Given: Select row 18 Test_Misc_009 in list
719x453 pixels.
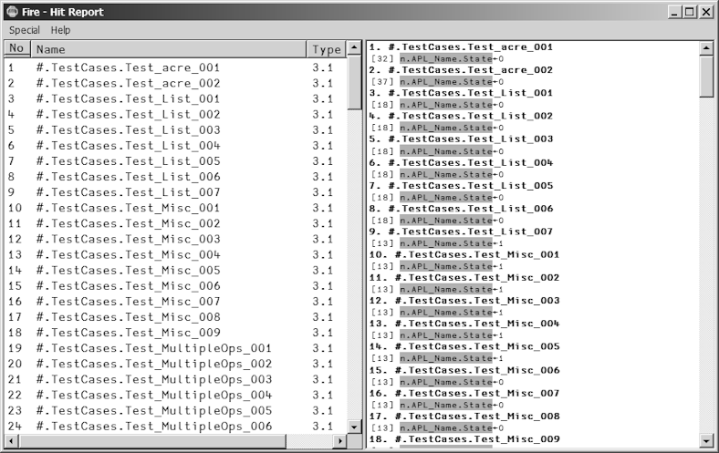Looking at the screenshot, I should [x=175, y=333].
